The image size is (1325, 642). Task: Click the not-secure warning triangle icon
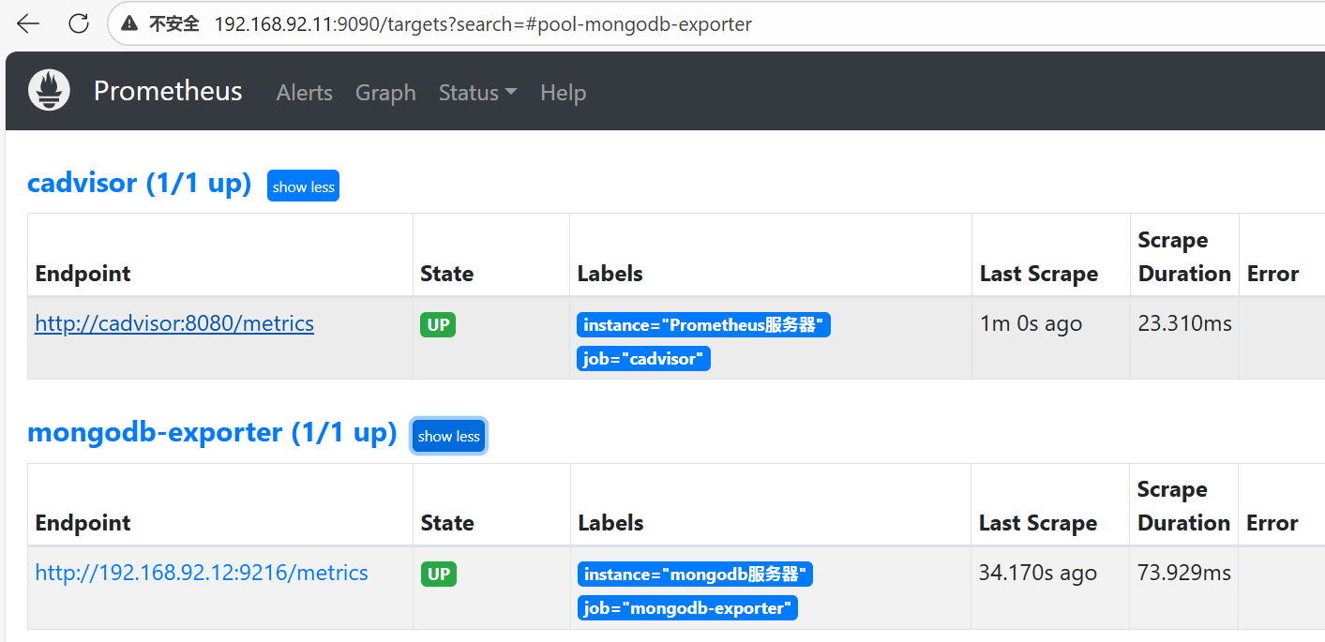click(x=129, y=24)
